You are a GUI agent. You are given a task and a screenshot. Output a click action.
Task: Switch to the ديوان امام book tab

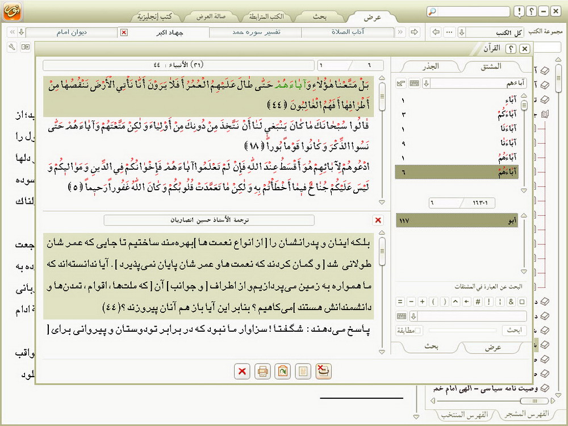[72, 32]
